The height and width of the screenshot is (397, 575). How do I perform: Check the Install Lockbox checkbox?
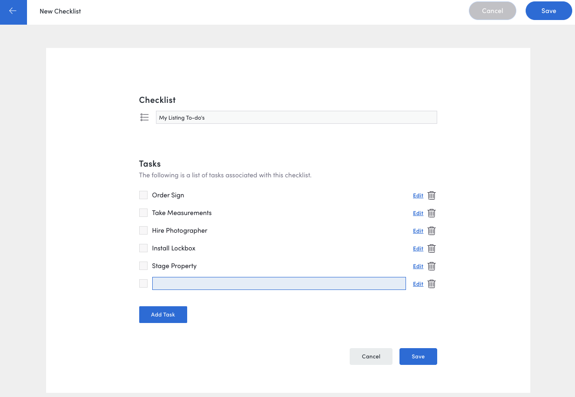click(143, 248)
